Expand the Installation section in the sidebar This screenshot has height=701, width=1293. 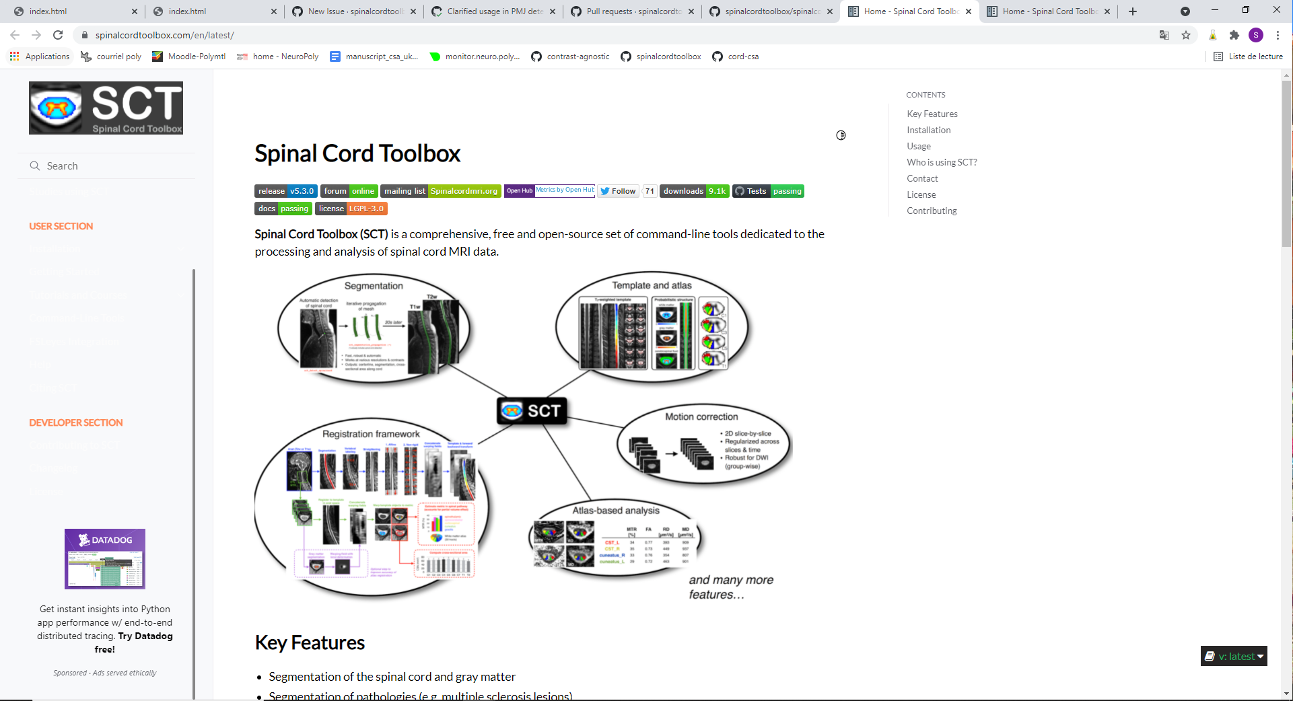pos(180,249)
